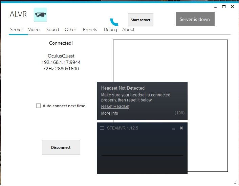The image size is (239, 186).
Task: Open the SteamVR hamburger menu
Action: coord(102,128)
